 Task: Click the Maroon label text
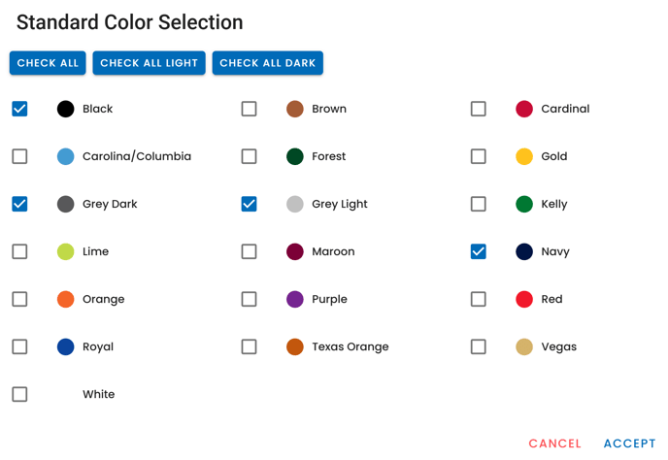333,251
